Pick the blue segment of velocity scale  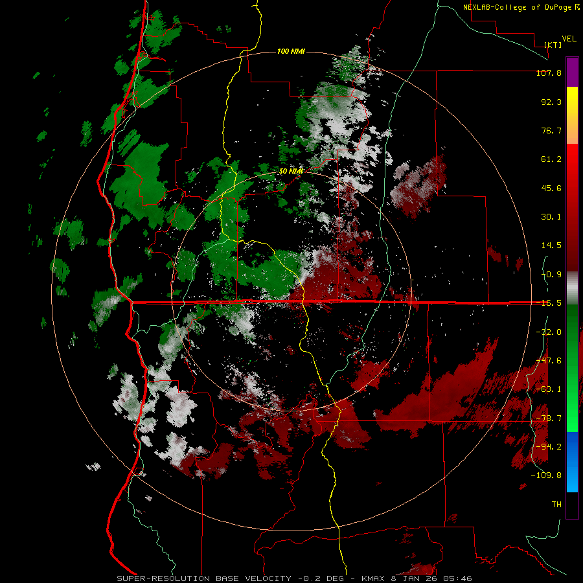[572, 462]
